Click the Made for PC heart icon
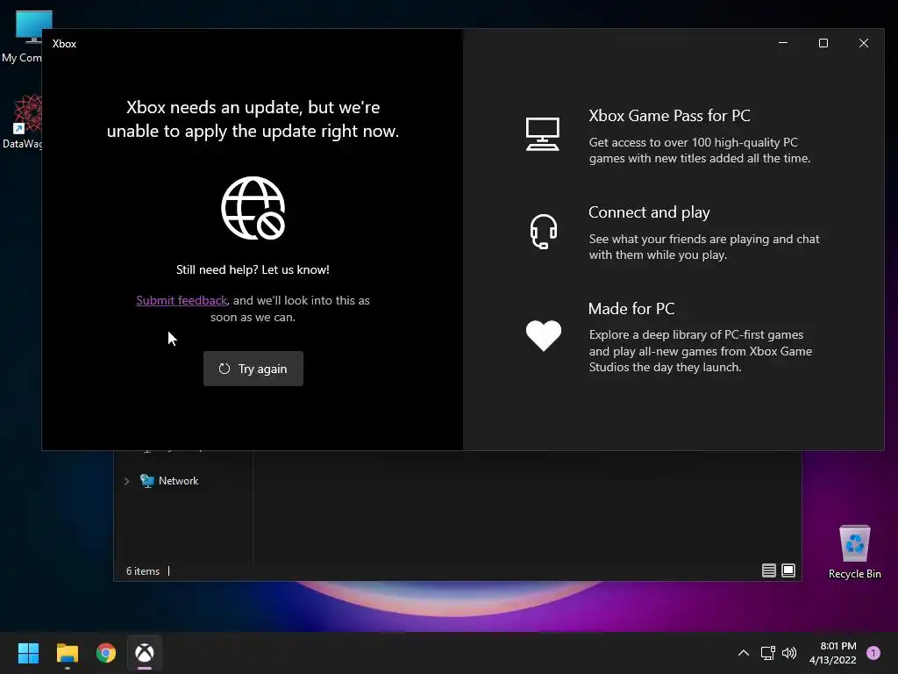This screenshot has width=898, height=674. (544, 334)
